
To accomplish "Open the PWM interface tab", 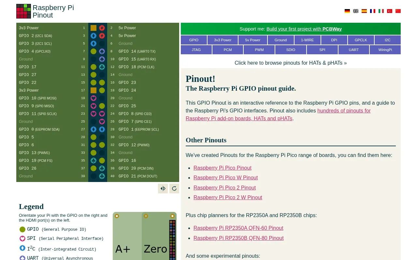I will pyautogui.click(x=259, y=50).
